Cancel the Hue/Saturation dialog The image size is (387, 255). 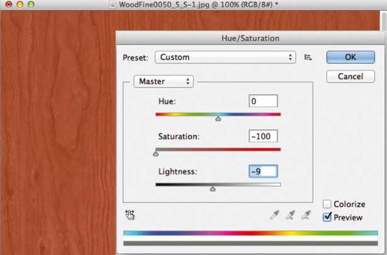pyautogui.click(x=351, y=77)
